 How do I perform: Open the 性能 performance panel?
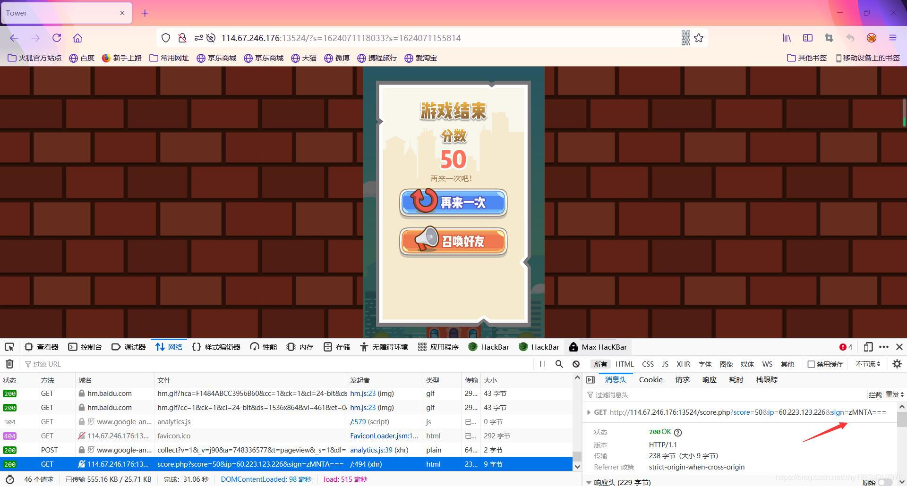263,347
